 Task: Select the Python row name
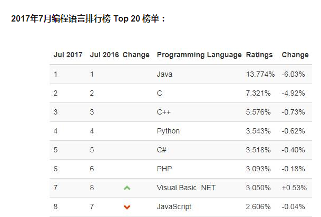[x=168, y=131]
